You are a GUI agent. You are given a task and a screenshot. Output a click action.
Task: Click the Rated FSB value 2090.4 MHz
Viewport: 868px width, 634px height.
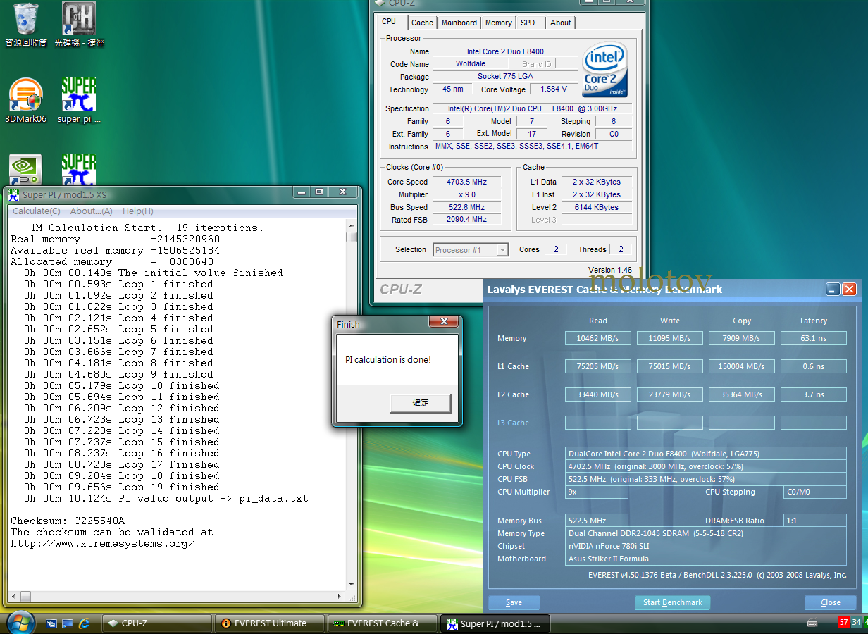[466, 220]
